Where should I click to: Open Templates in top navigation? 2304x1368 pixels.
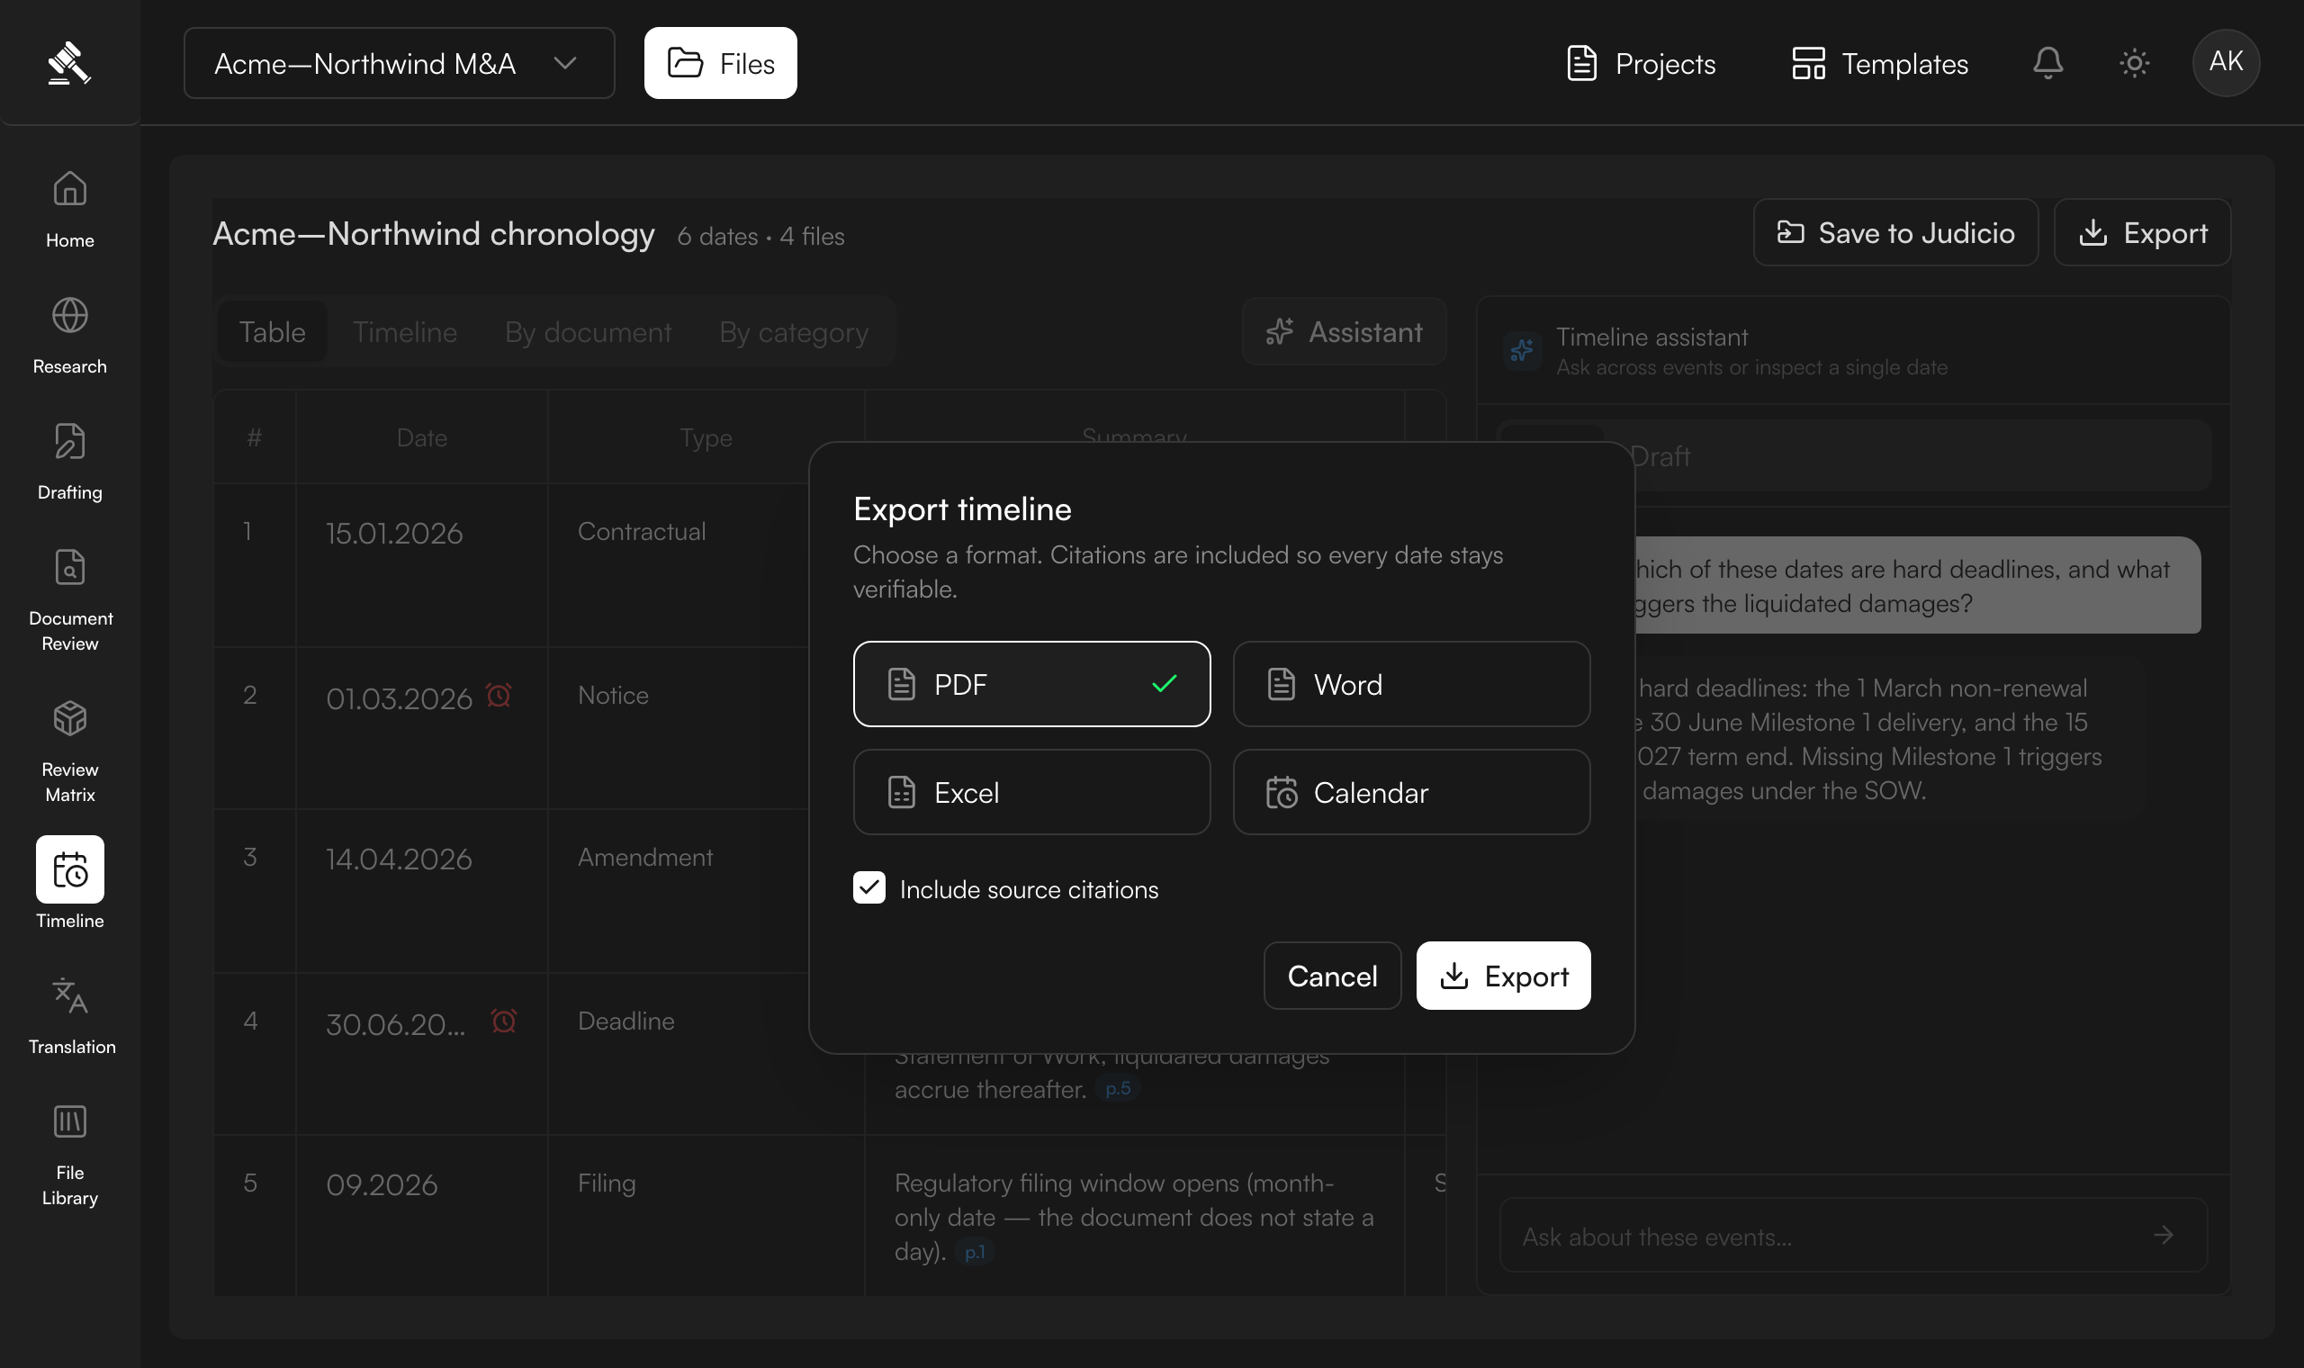click(1880, 63)
